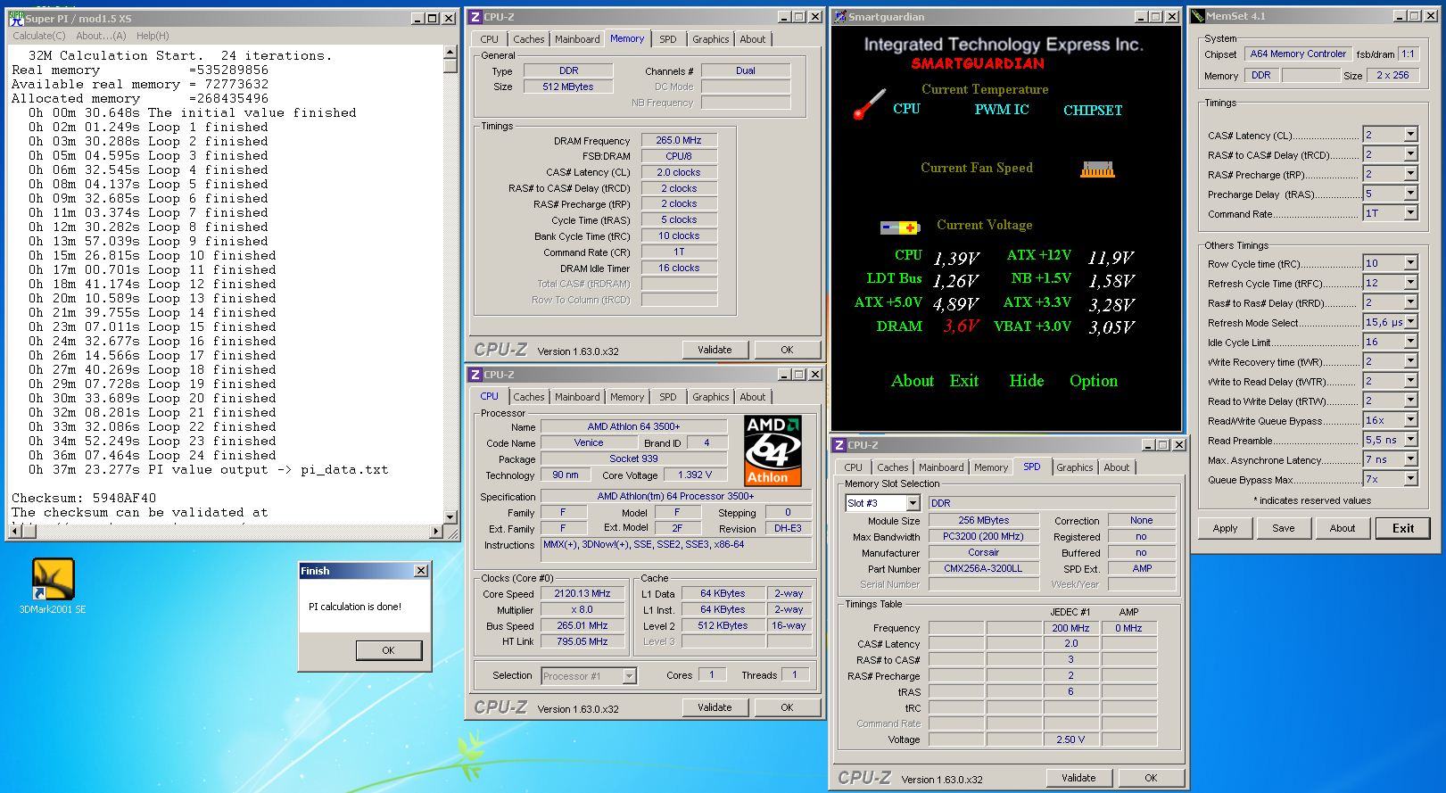Switch to Graphics tab in the CPU-Z SPD window
The image size is (1446, 793).
click(x=1074, y=467)
